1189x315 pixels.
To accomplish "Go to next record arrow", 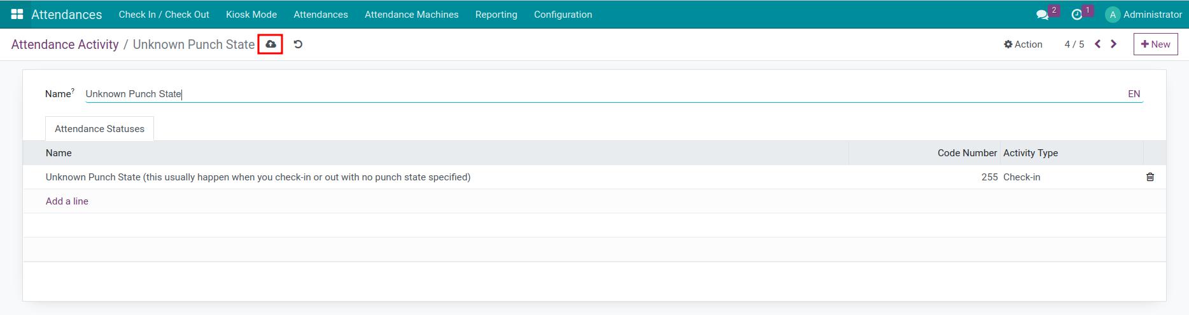I will [1113, 44].
